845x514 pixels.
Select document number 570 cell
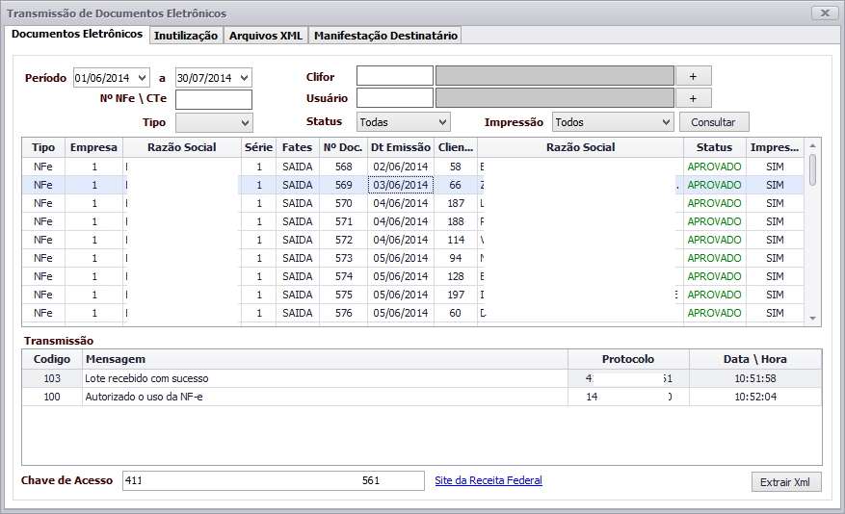pyautogui.click(x=343, y=203)
